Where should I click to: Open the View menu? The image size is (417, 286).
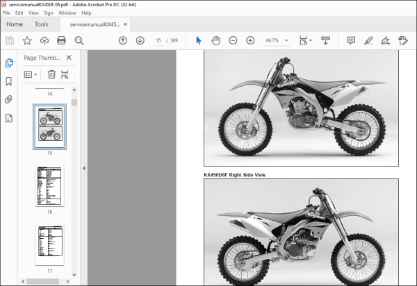(33, 12)
